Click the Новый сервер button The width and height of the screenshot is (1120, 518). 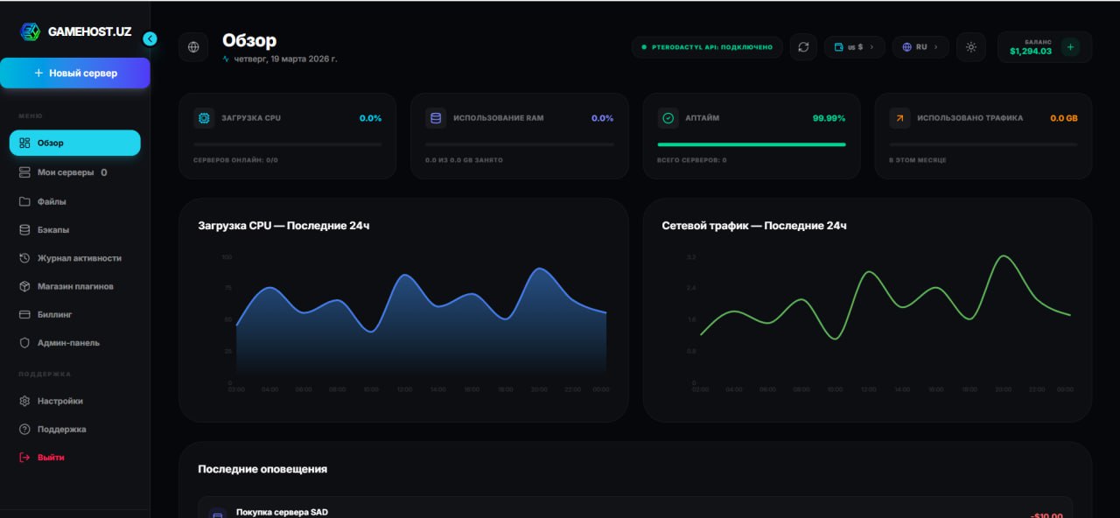tap(75, 73)
